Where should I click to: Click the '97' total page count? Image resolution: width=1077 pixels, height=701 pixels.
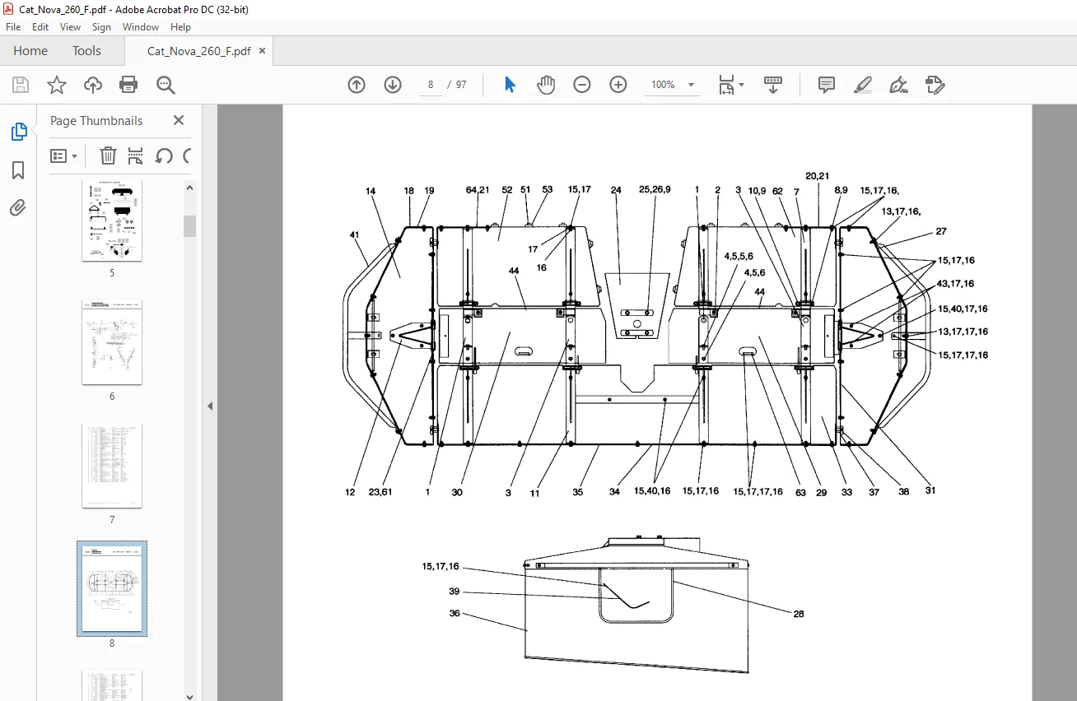tap(461, 85)
